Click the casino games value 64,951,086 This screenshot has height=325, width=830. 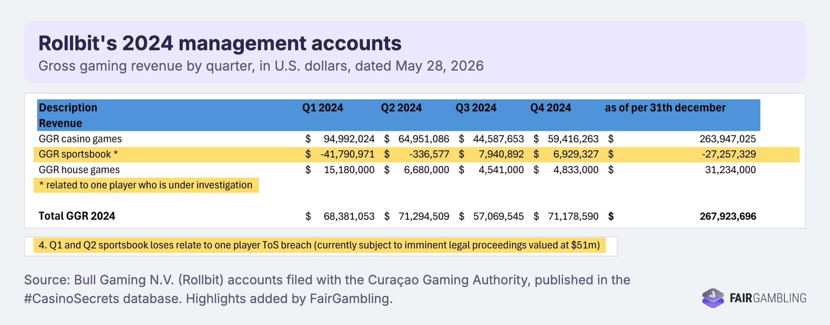click(x=424, y=139)
